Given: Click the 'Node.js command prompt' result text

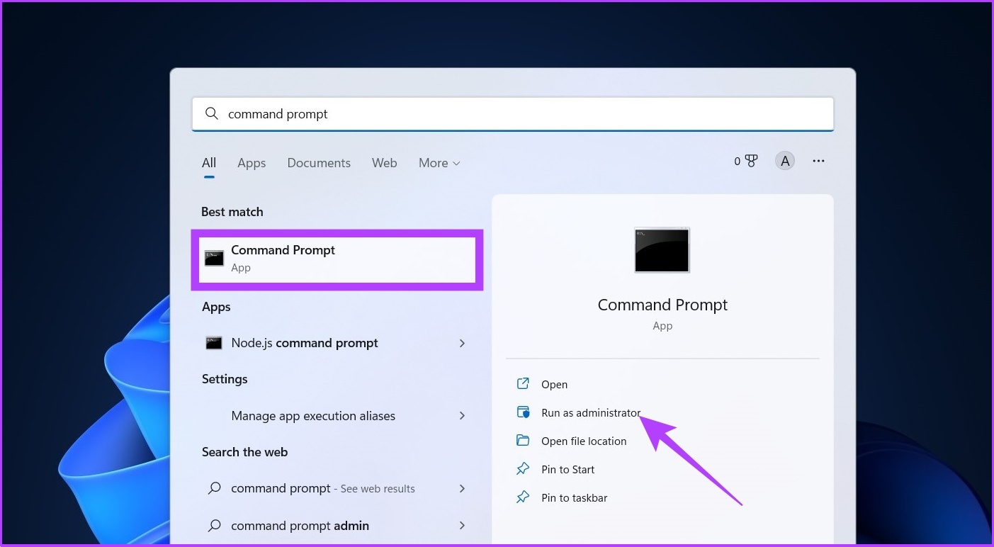Looking at the screenshot, I should (305, 343).
